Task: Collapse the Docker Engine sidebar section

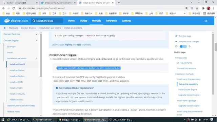Action: pyautogui.click(x=37, y=41)
